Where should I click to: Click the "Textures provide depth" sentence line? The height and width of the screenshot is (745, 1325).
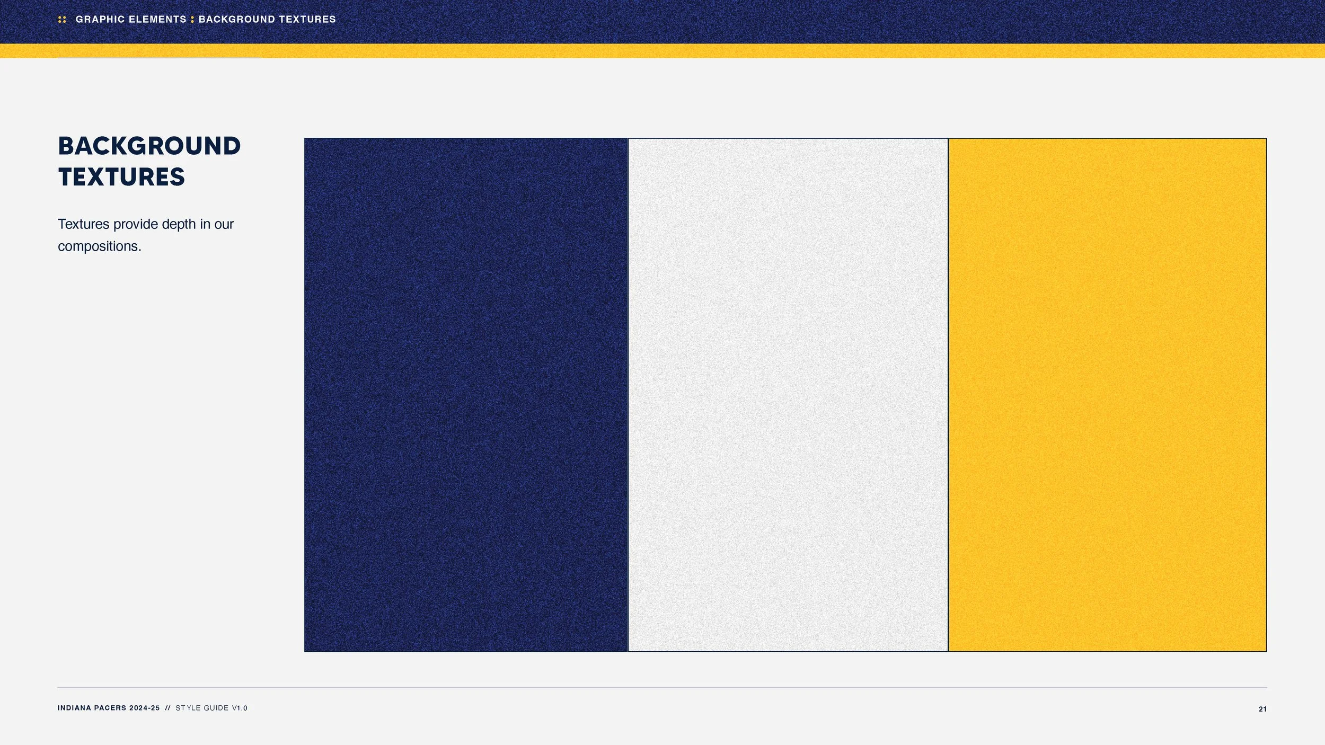[146, 224]
